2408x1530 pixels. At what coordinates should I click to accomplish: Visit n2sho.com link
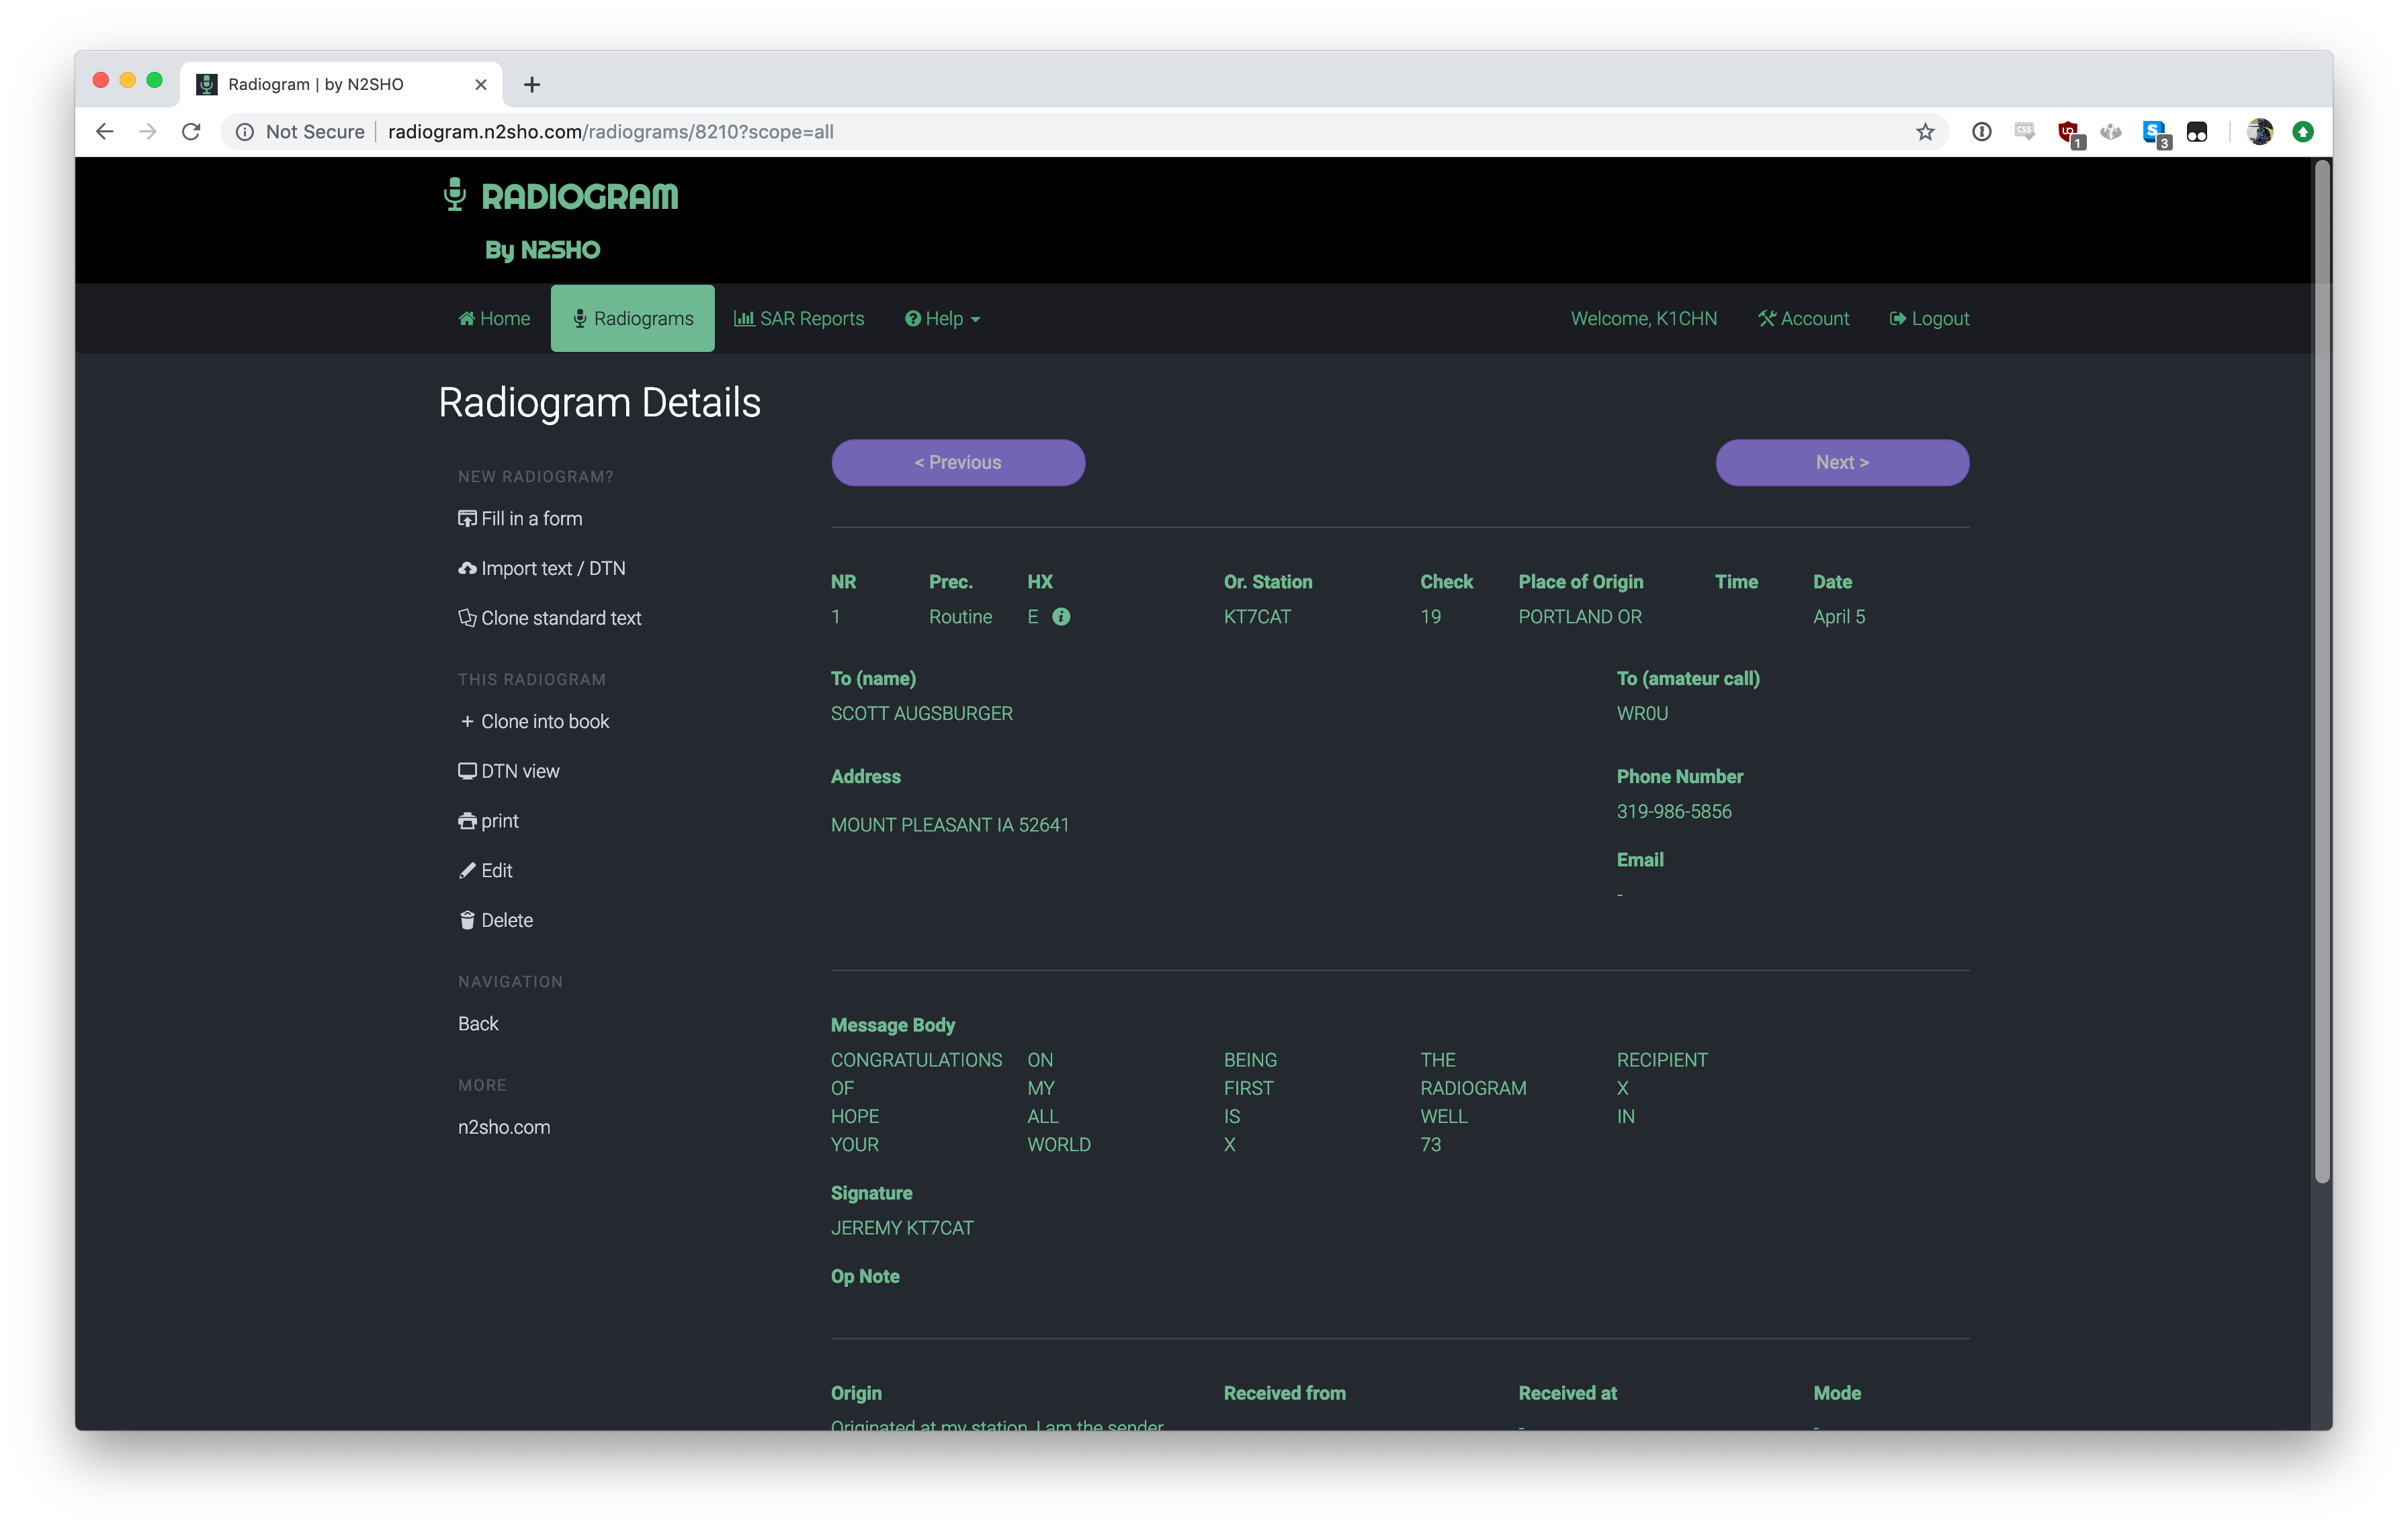[x=504, y=1126]
